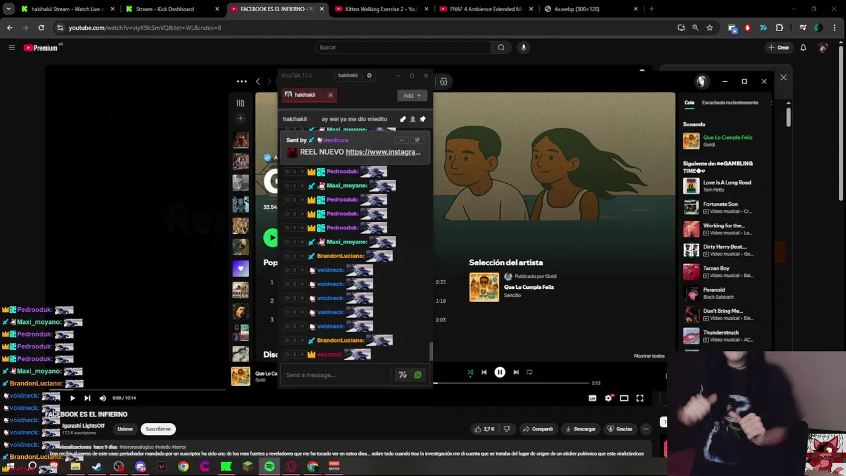Click the Gracias button

click(x=620, y=429)
